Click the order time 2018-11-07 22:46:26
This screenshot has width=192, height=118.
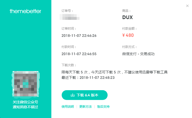[x=79, y=36]
